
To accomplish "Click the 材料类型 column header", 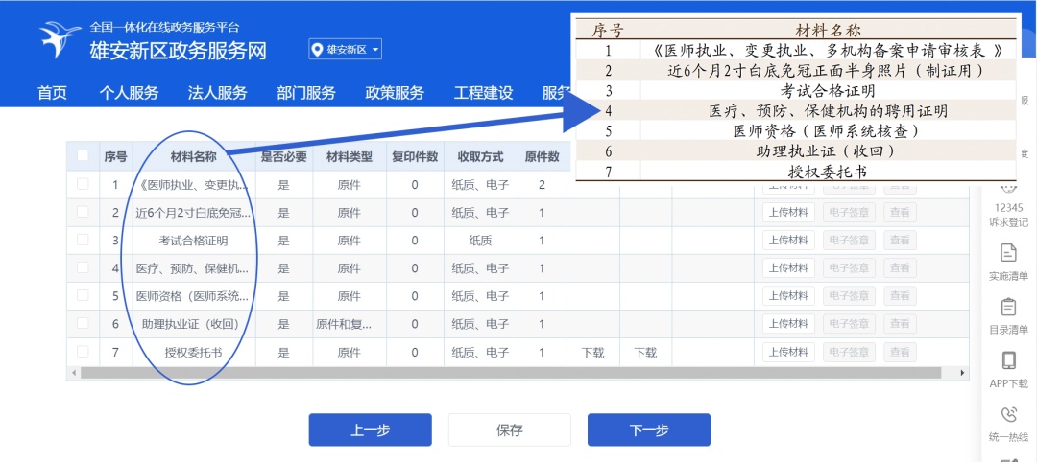I will [x=350, y=156].
